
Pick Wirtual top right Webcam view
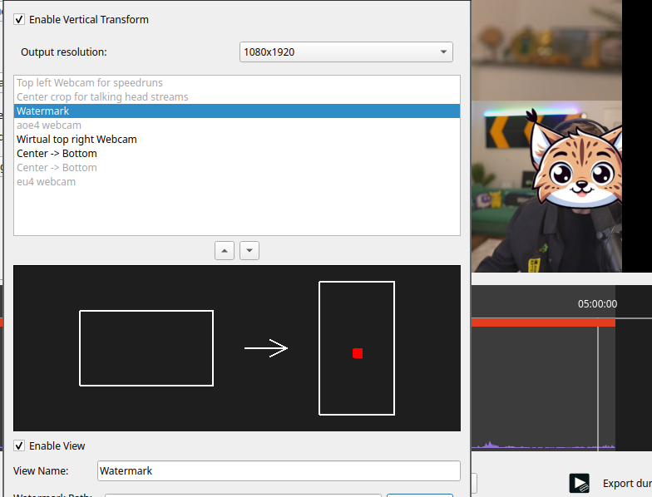coord(77,140)
